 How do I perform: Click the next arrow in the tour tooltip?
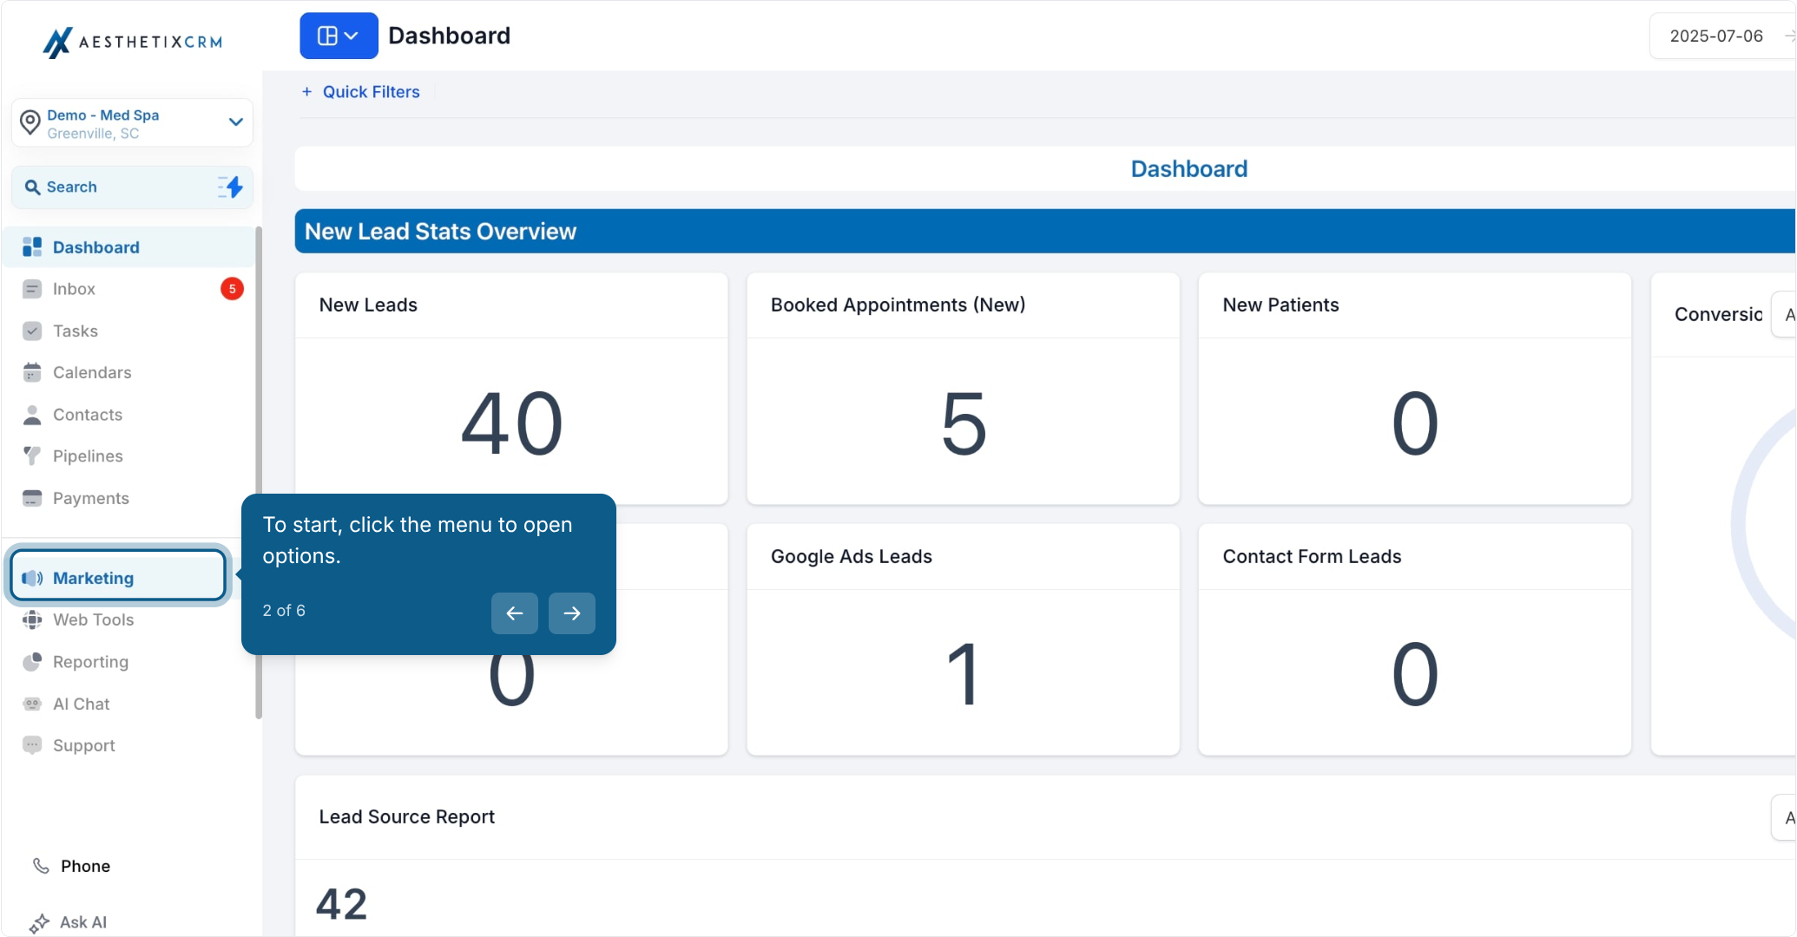point(572,613)
